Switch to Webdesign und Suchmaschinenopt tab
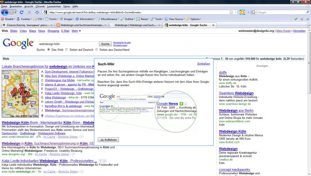 pos(82,25)
